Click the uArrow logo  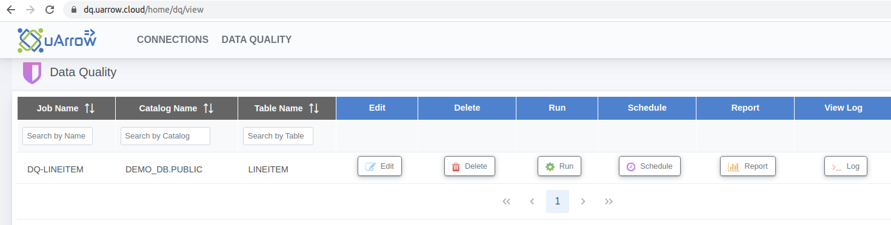(57, 40)
